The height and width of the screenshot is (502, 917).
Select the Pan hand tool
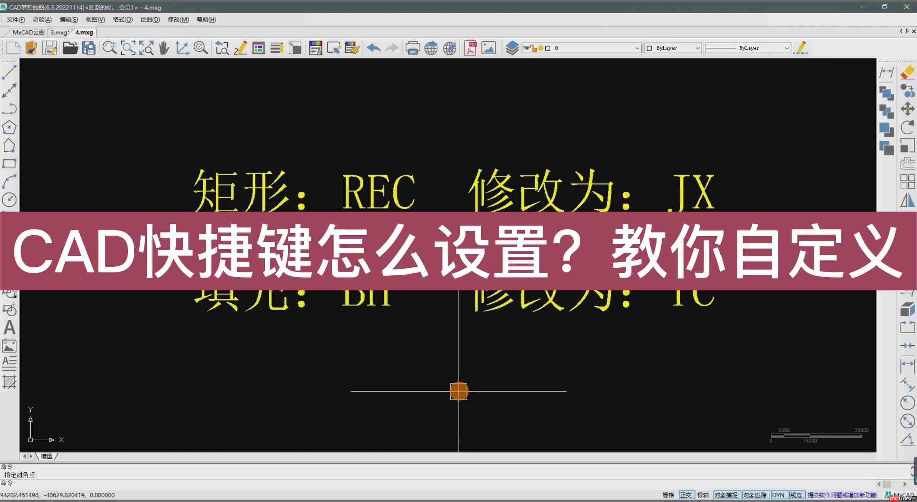[x=164, y=48]
